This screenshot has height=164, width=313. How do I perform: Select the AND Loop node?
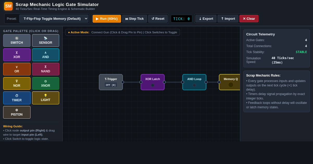click(x=194, y=82)
